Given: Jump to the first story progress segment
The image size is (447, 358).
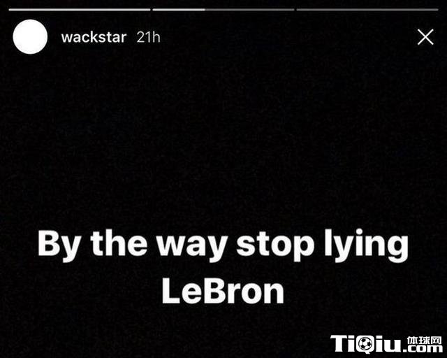Looking at the screenshot, I should click(80, 10).
